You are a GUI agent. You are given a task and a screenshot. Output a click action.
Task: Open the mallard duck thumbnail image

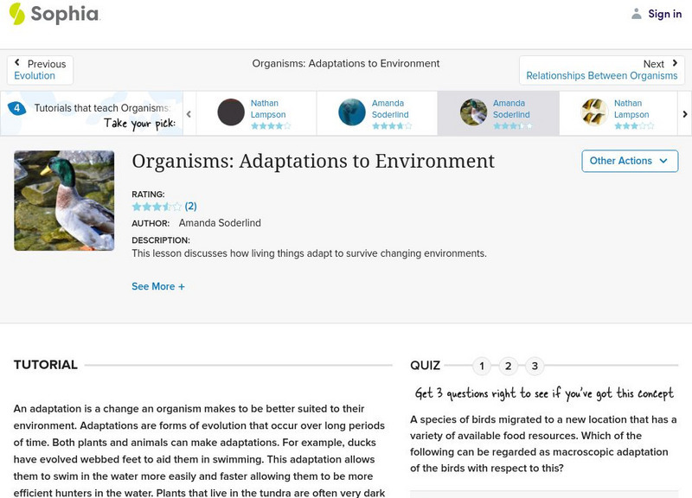click(x=64, y=201)
